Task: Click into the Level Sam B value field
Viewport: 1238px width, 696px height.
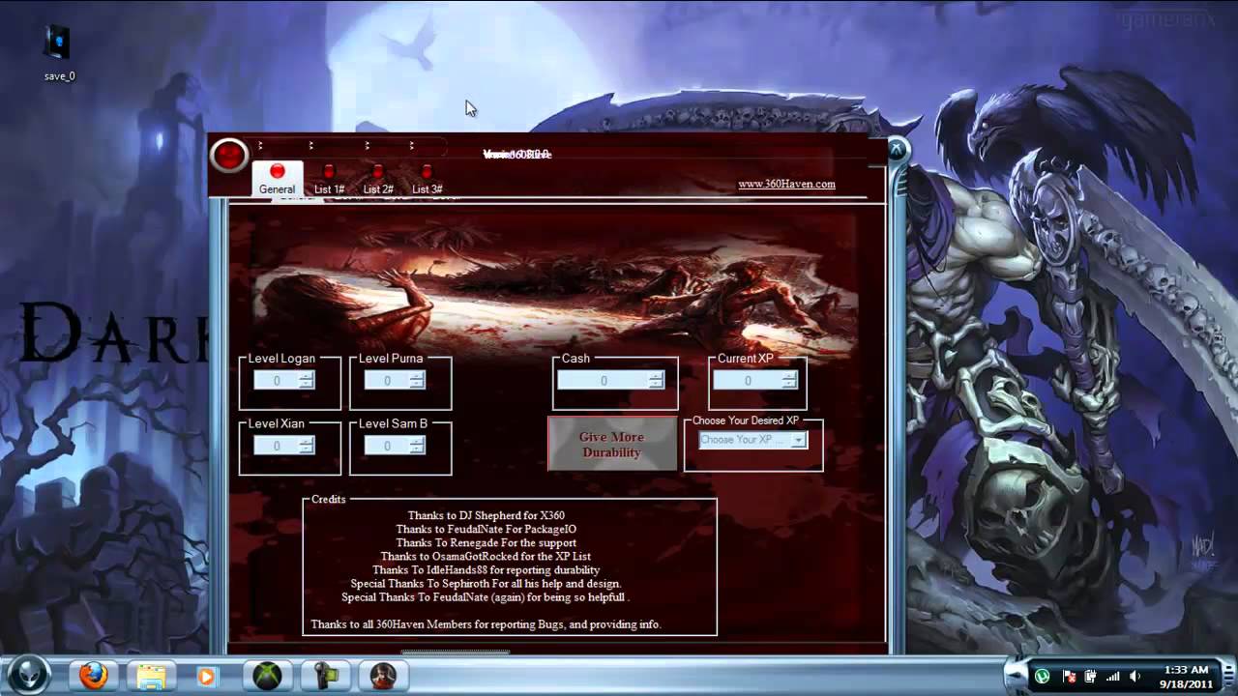Action: pyautogui.click(x=387, y=446)
